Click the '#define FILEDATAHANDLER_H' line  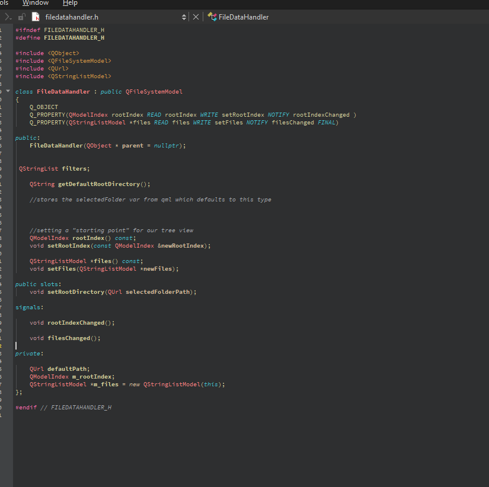coord(60,38)
